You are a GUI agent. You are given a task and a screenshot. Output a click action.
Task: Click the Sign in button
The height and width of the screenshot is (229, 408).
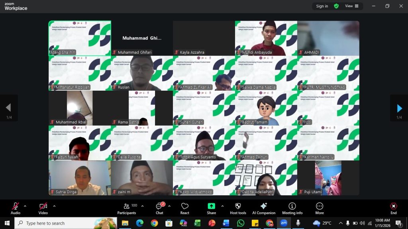[x=322, y=6]
